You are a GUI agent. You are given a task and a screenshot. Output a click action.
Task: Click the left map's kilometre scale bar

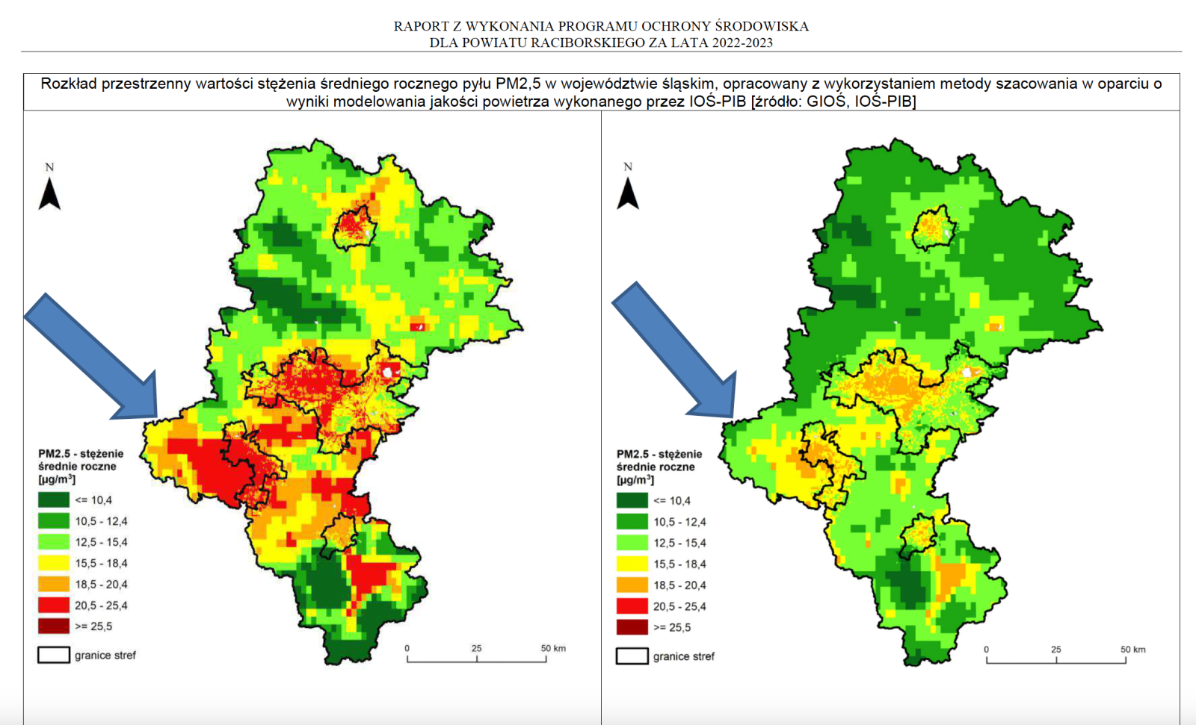click(x=477, y=659)
